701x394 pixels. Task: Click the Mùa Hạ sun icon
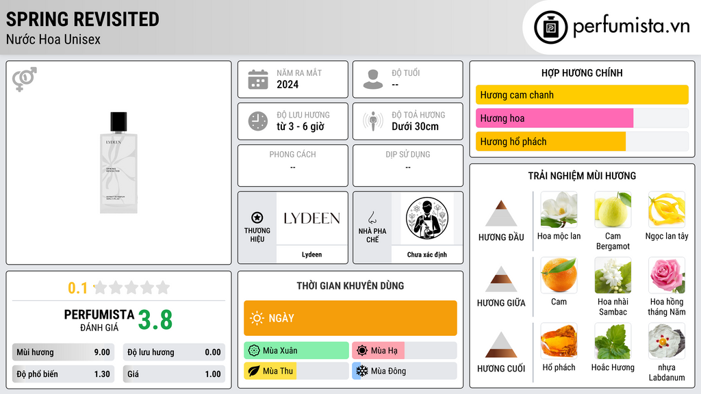362,350
